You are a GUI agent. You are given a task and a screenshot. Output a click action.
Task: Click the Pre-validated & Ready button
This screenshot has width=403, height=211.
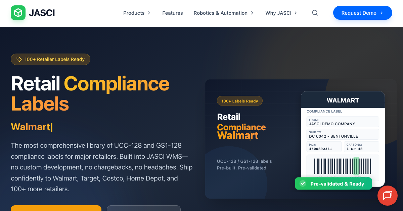(x=333, y=184)
